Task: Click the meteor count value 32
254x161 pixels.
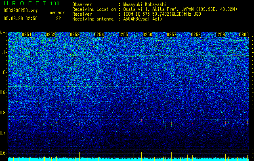Action: (x=59, y=19)
